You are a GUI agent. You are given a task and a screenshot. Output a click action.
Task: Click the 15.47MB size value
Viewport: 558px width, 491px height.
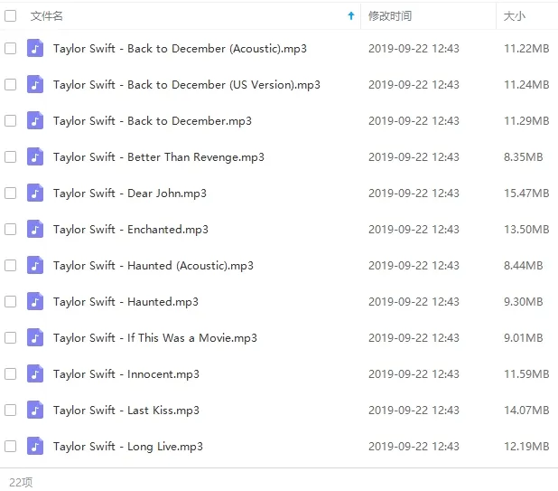click(x=526, y=194)
